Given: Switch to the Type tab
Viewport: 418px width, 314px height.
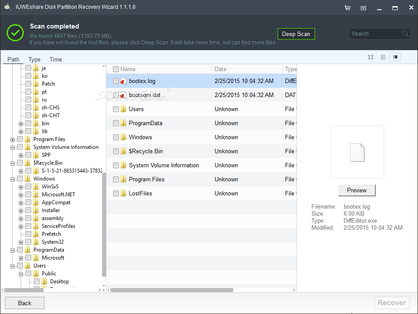Looking at the screenshot, I should point(34,59).
